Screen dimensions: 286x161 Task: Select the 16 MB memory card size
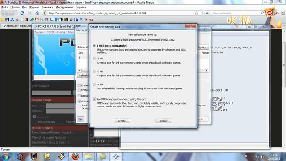point(94,59)
